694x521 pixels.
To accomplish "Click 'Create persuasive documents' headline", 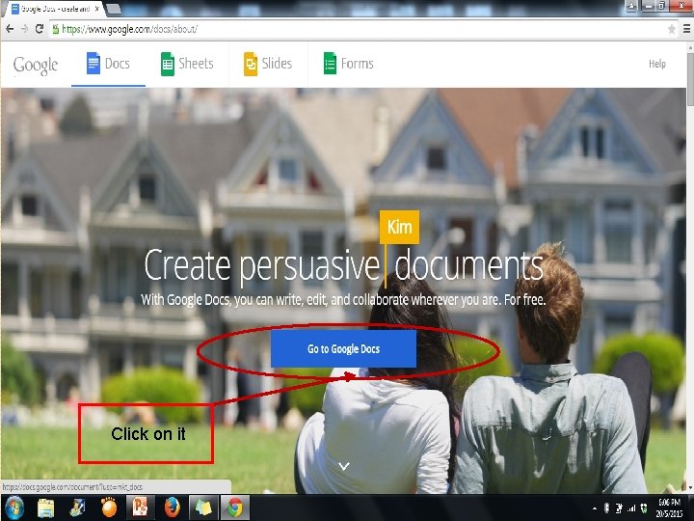I will 343,266.
